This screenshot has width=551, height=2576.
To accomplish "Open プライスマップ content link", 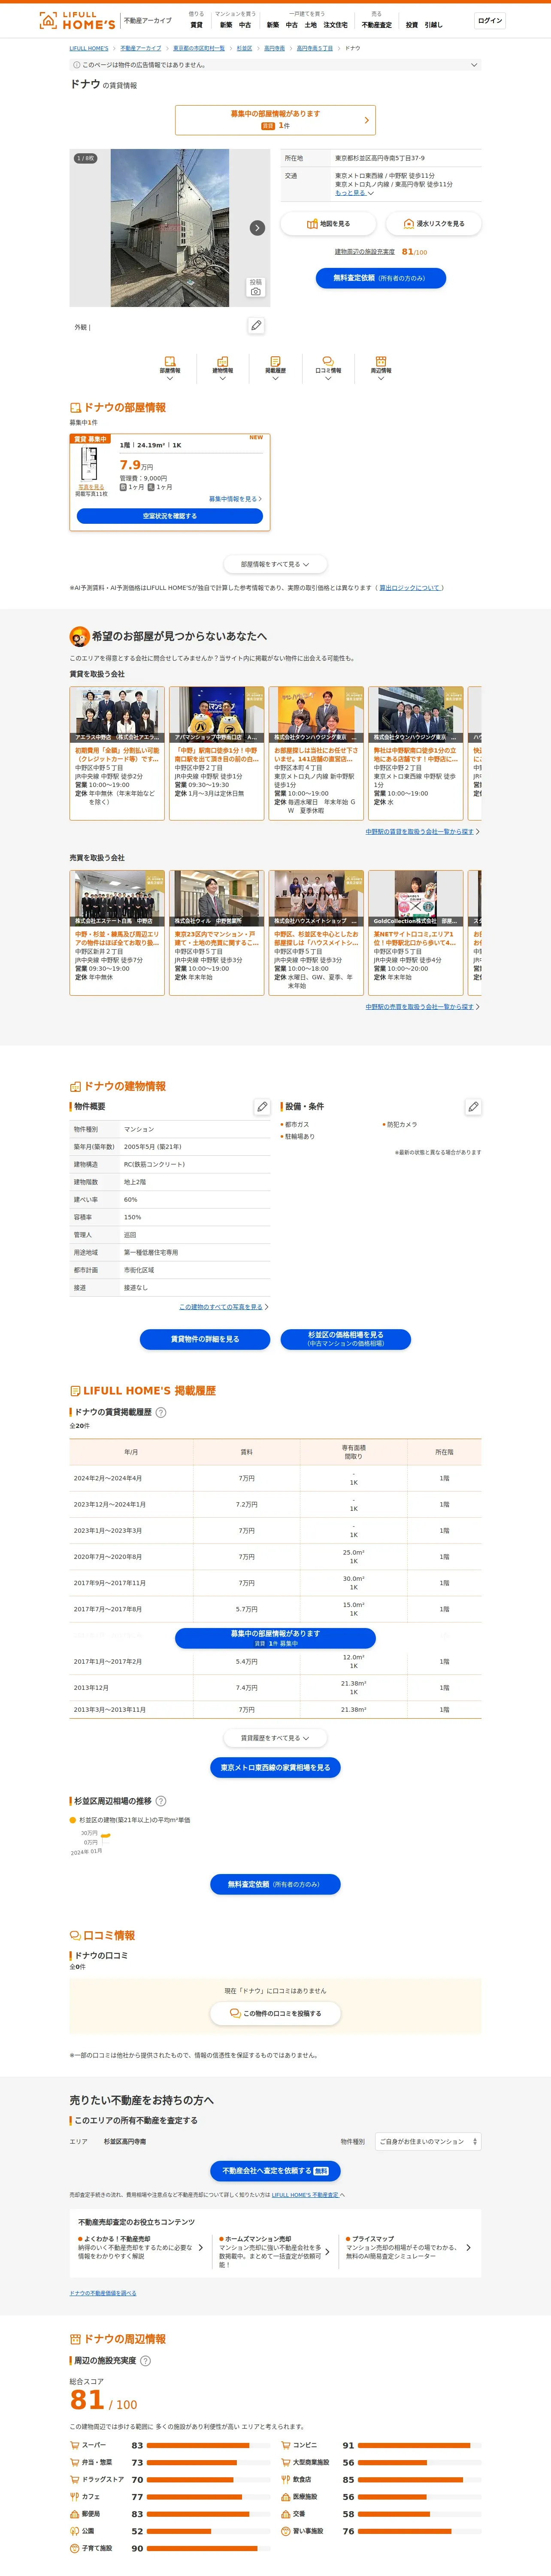I will pos(408,2252).
